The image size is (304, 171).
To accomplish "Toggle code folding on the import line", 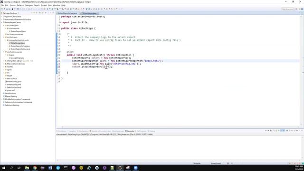I will click(60, 22).
